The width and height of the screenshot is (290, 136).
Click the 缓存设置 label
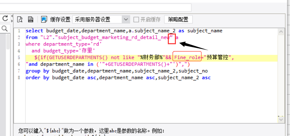tap(60, 19)
